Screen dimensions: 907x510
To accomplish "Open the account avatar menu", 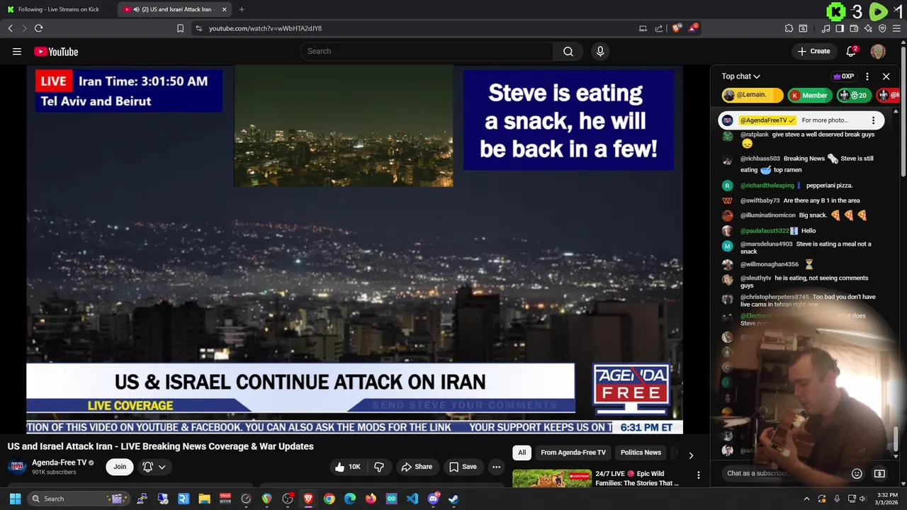I will click(878, 51).
